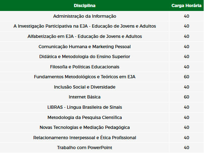Click the Disciplina column header
204x153 pixels.
(84, 6)
